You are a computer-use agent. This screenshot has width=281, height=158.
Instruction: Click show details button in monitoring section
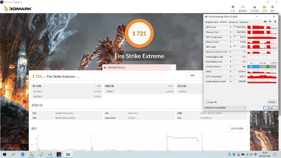coord(237,129)
